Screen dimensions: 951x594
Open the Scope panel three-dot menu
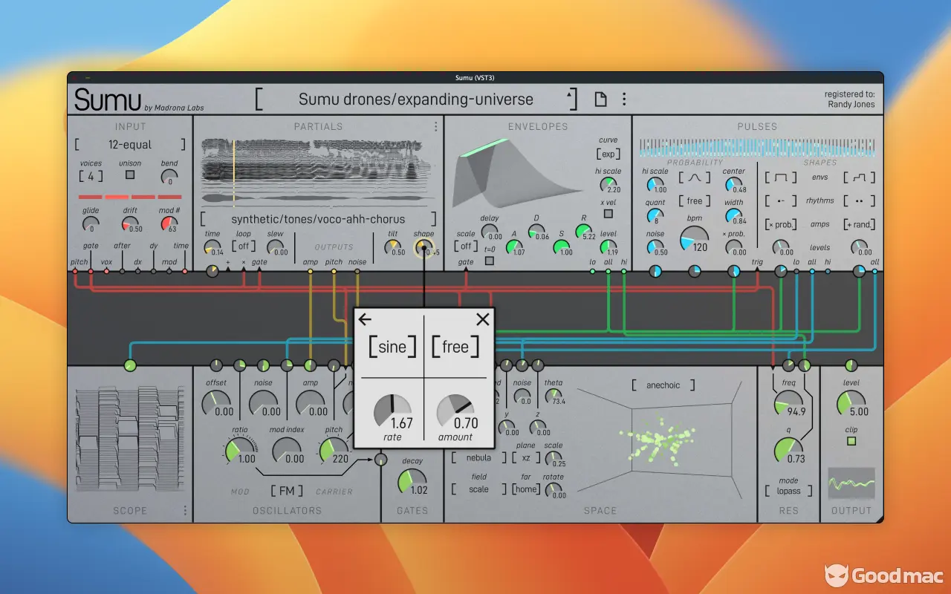click(x=185, y=510)
